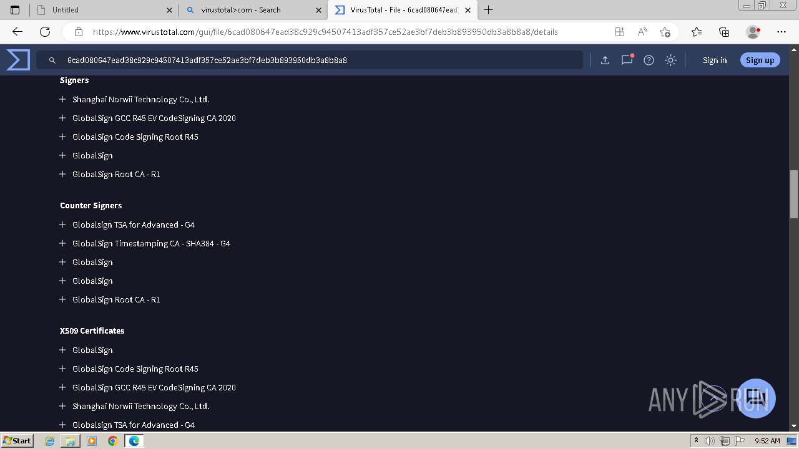Switch to virustotal>com Search tab

[x=253, y=10]
